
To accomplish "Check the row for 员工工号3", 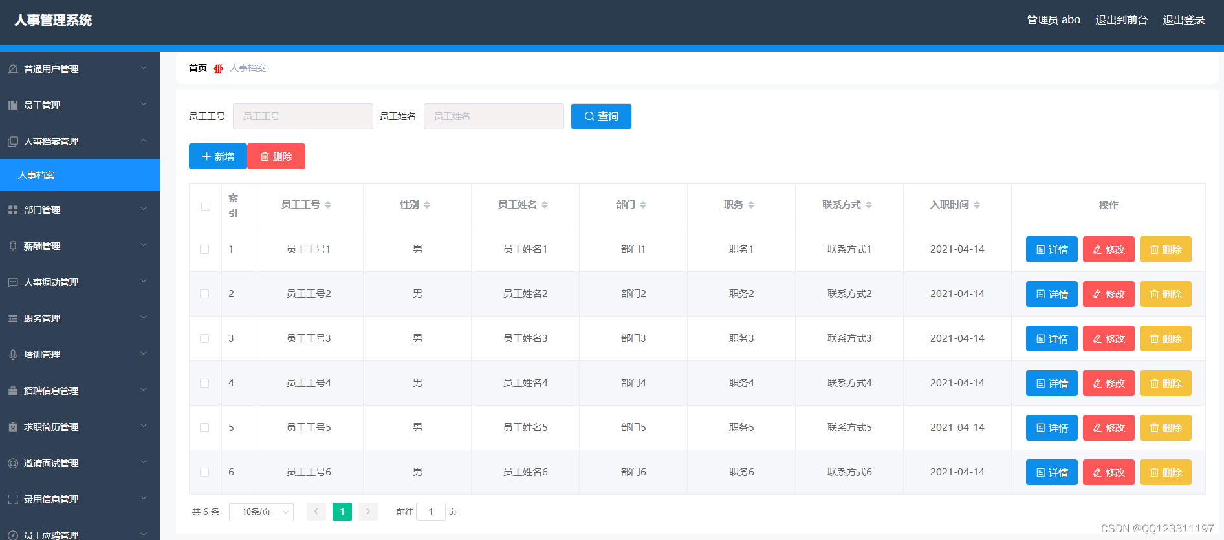I will [204, 338].
